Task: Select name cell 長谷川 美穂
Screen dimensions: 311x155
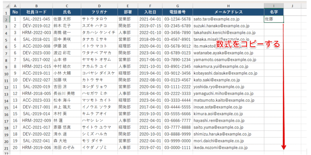Action: point(67,93)
